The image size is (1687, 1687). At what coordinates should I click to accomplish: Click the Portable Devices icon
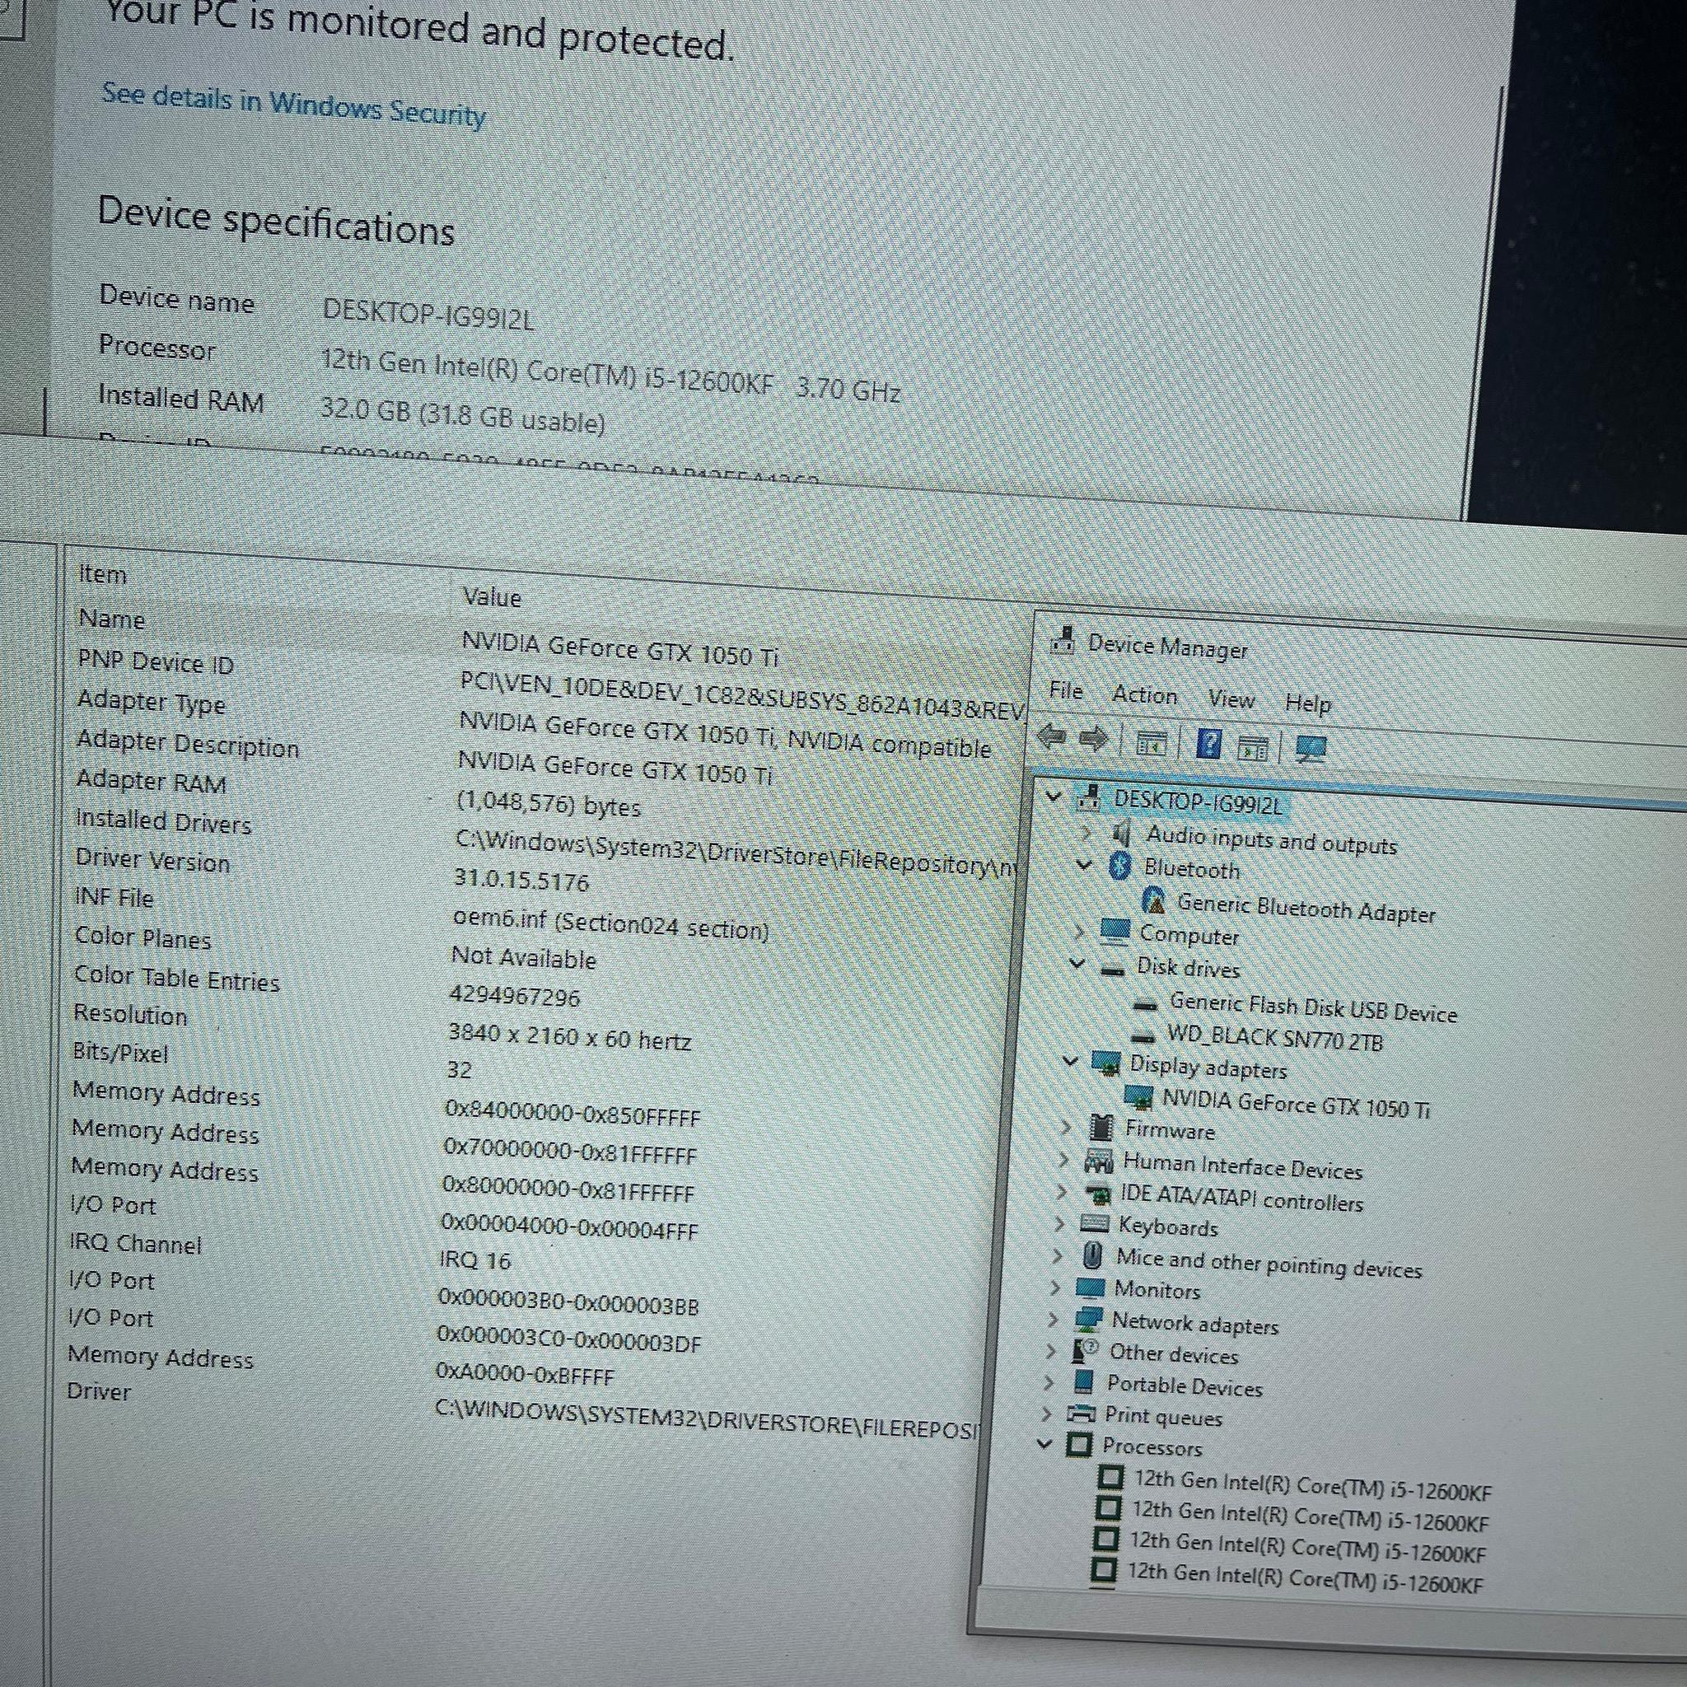point(1084,1381)
